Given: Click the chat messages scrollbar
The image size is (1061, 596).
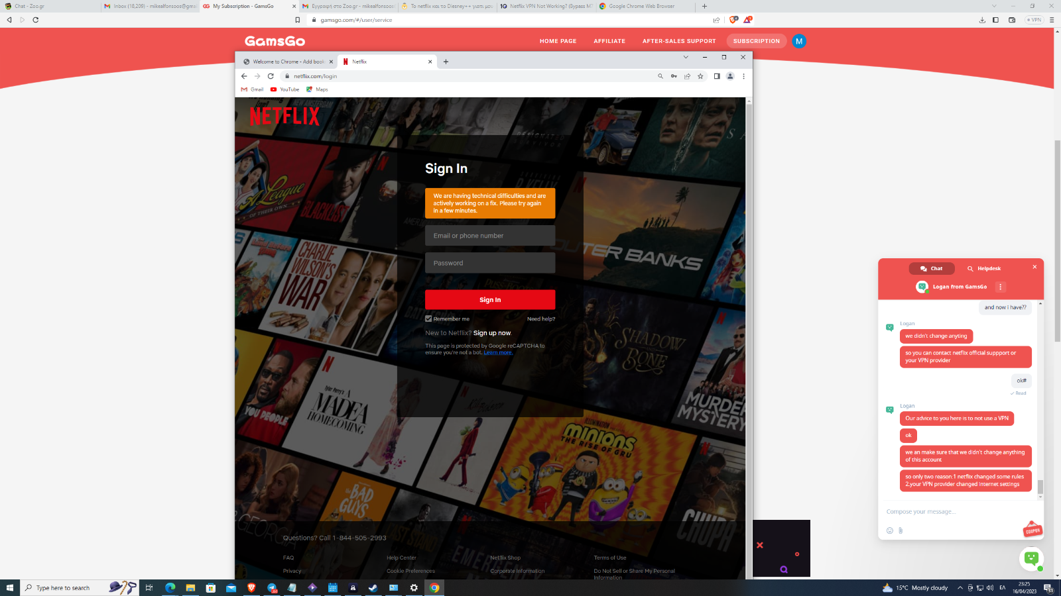Looking at the screenshot, I should click(1040, 487).
